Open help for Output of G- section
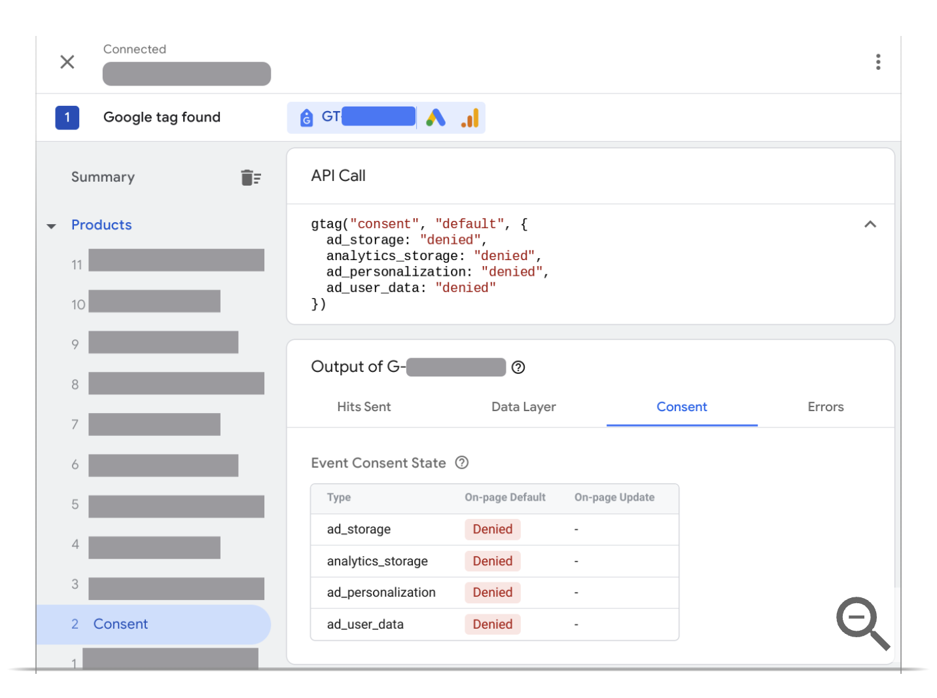The width and height of the screenshot is (937, 698). 518,367
